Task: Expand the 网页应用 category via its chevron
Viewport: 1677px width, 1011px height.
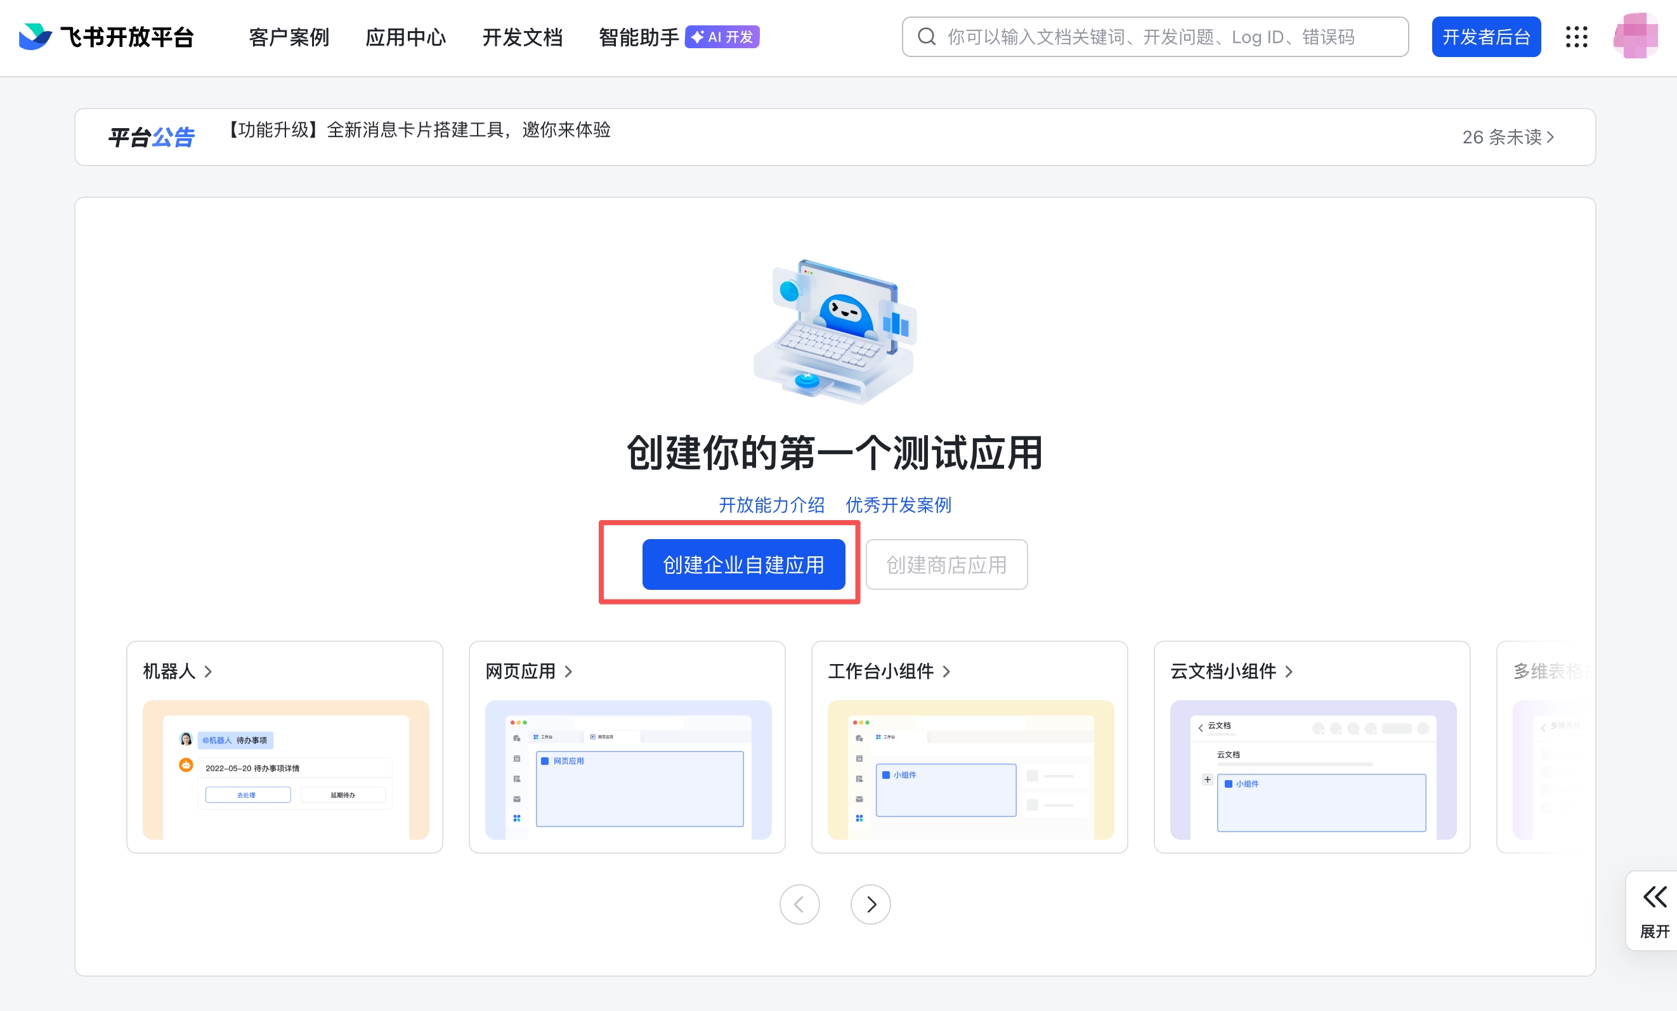Action: [x=570, y=672]
